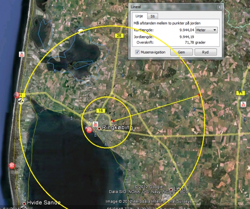250x209 pixels.
Task: Click the red ruler start point in Ringkøbing
Action: pos(113,121)
